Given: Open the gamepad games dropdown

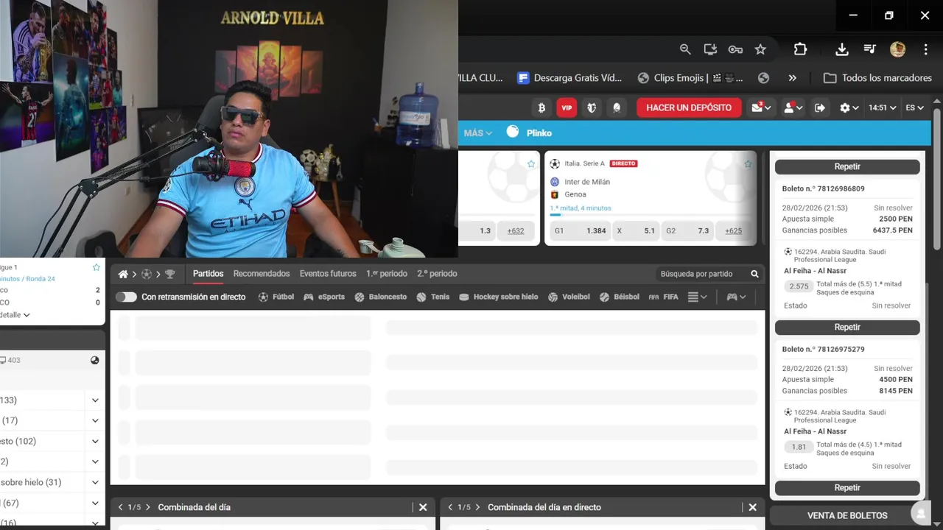Looking at the screenshot, I should point(736,297).
